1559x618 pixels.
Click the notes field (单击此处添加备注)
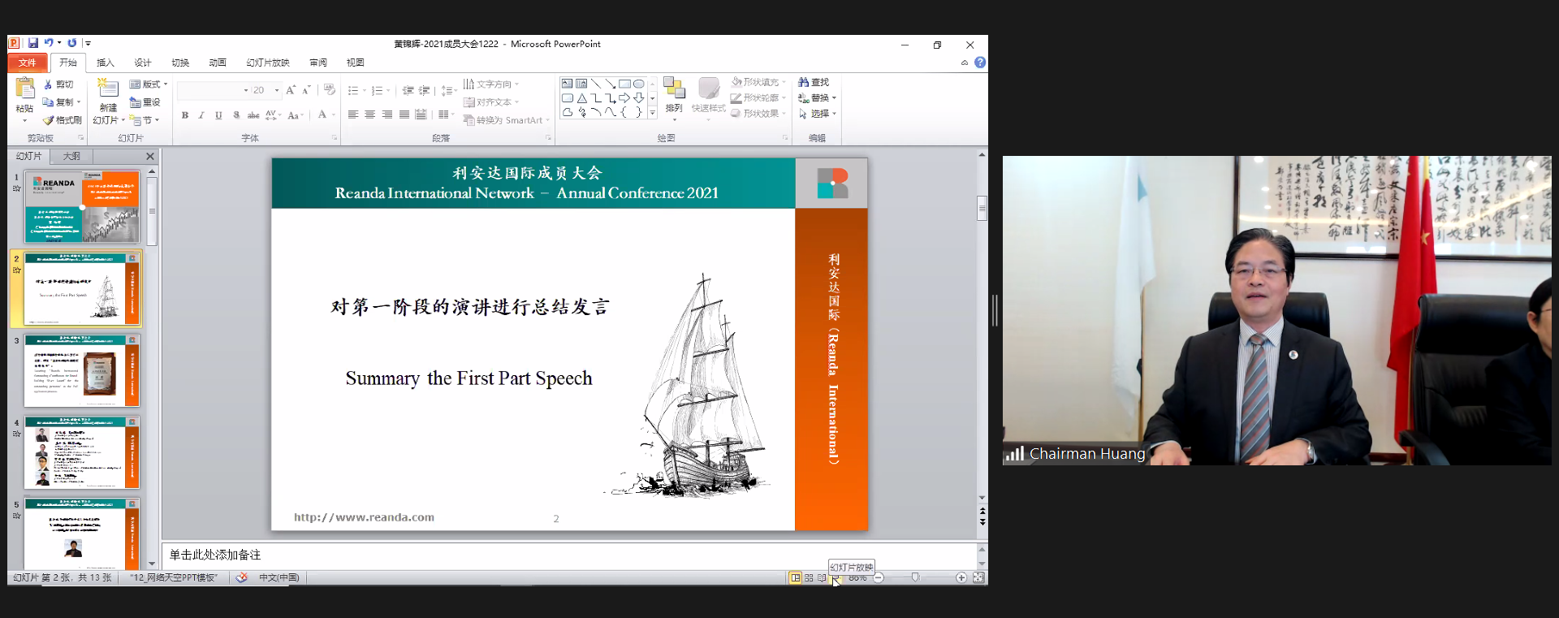[x=569, y=555]
